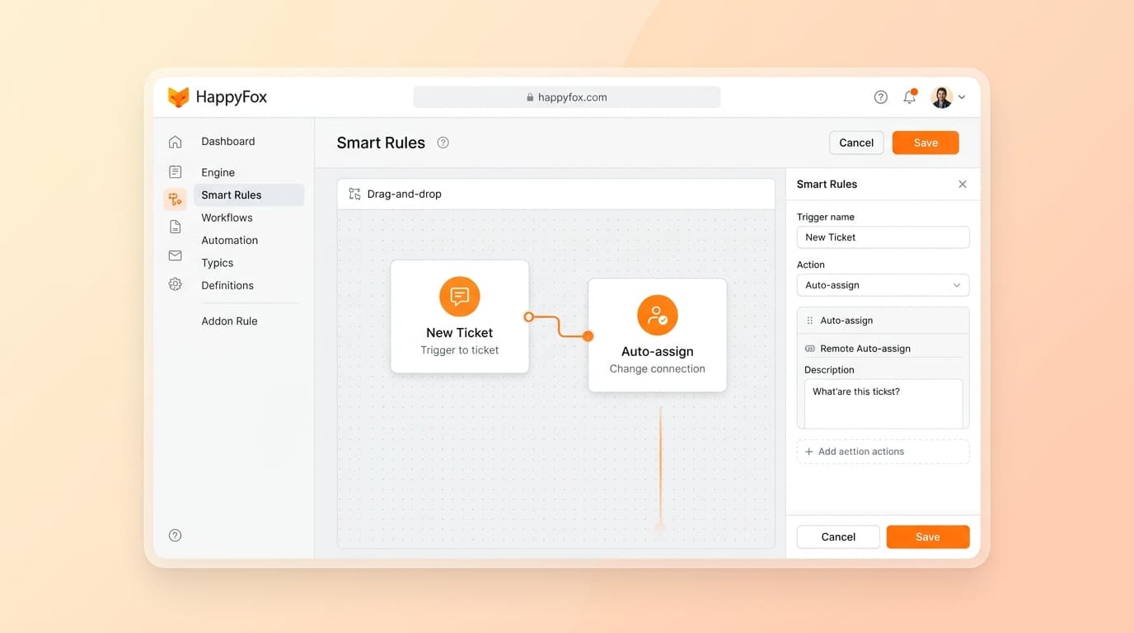
Task: Close the Smart Rules side panel
Action: 963,184
